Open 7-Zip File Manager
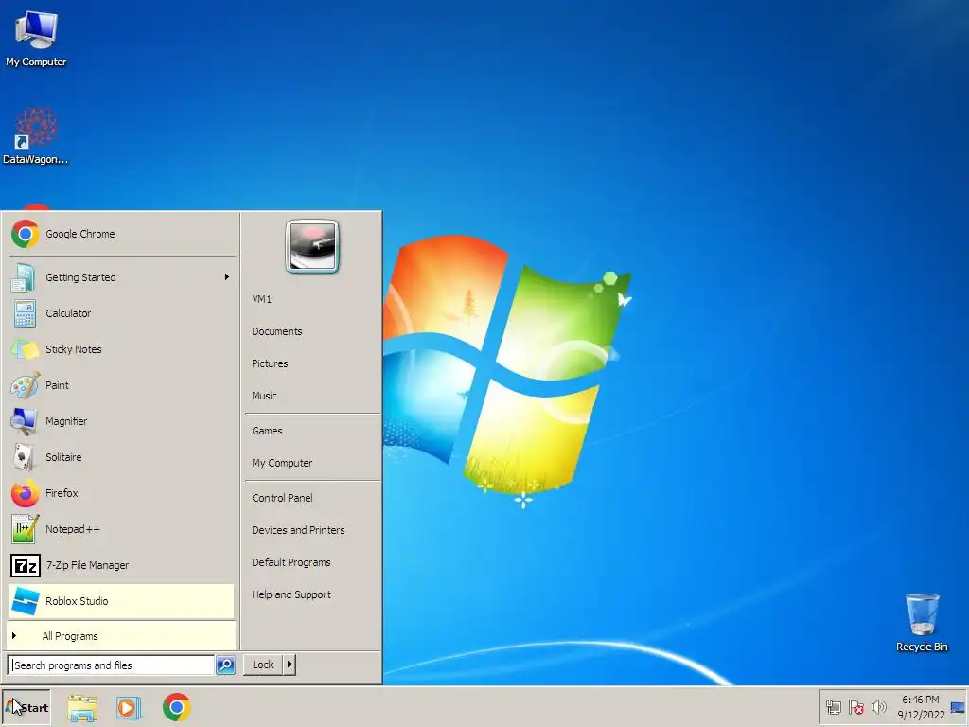 tap(122, 565)
